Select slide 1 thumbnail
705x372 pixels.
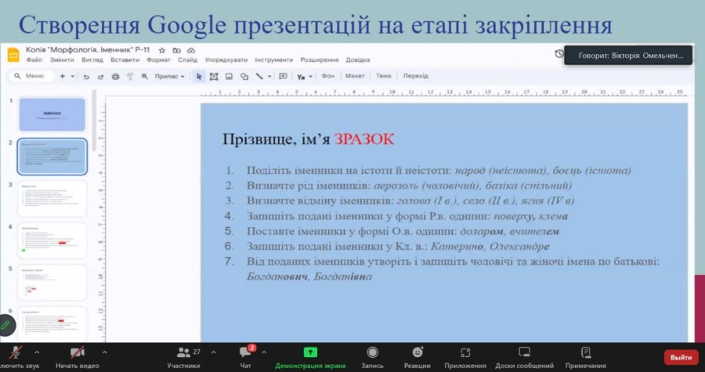click(x=52, y=114)
